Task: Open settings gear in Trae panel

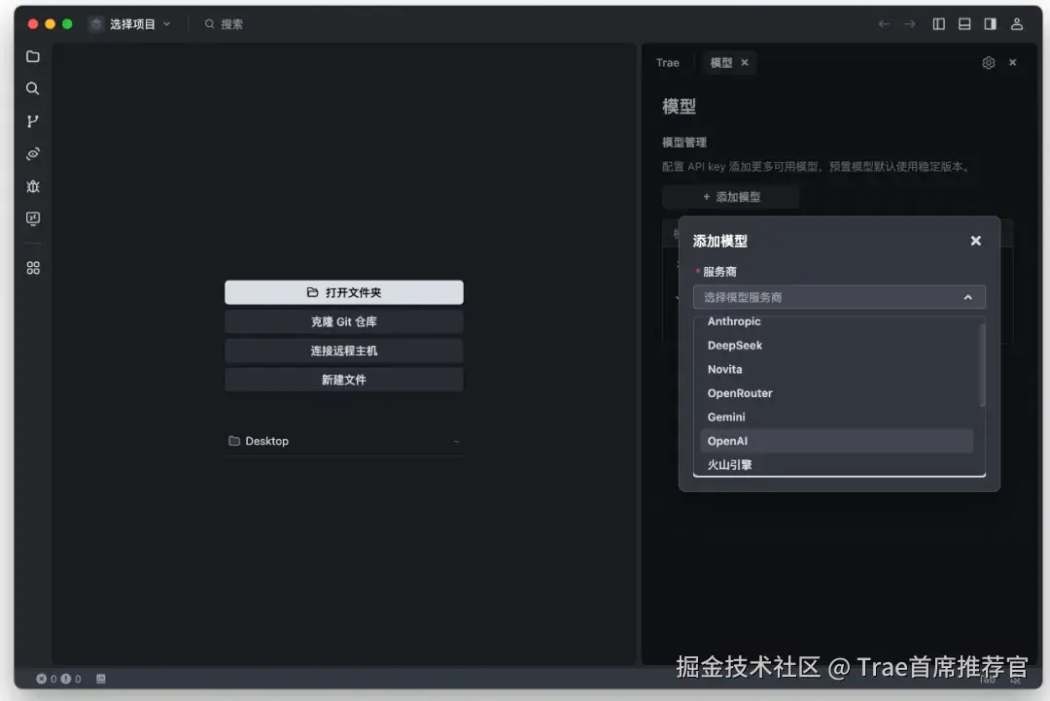Action: click(x=989, y=63)
